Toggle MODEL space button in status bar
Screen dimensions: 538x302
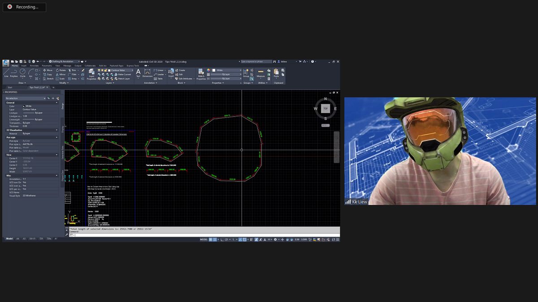point(204,239)
